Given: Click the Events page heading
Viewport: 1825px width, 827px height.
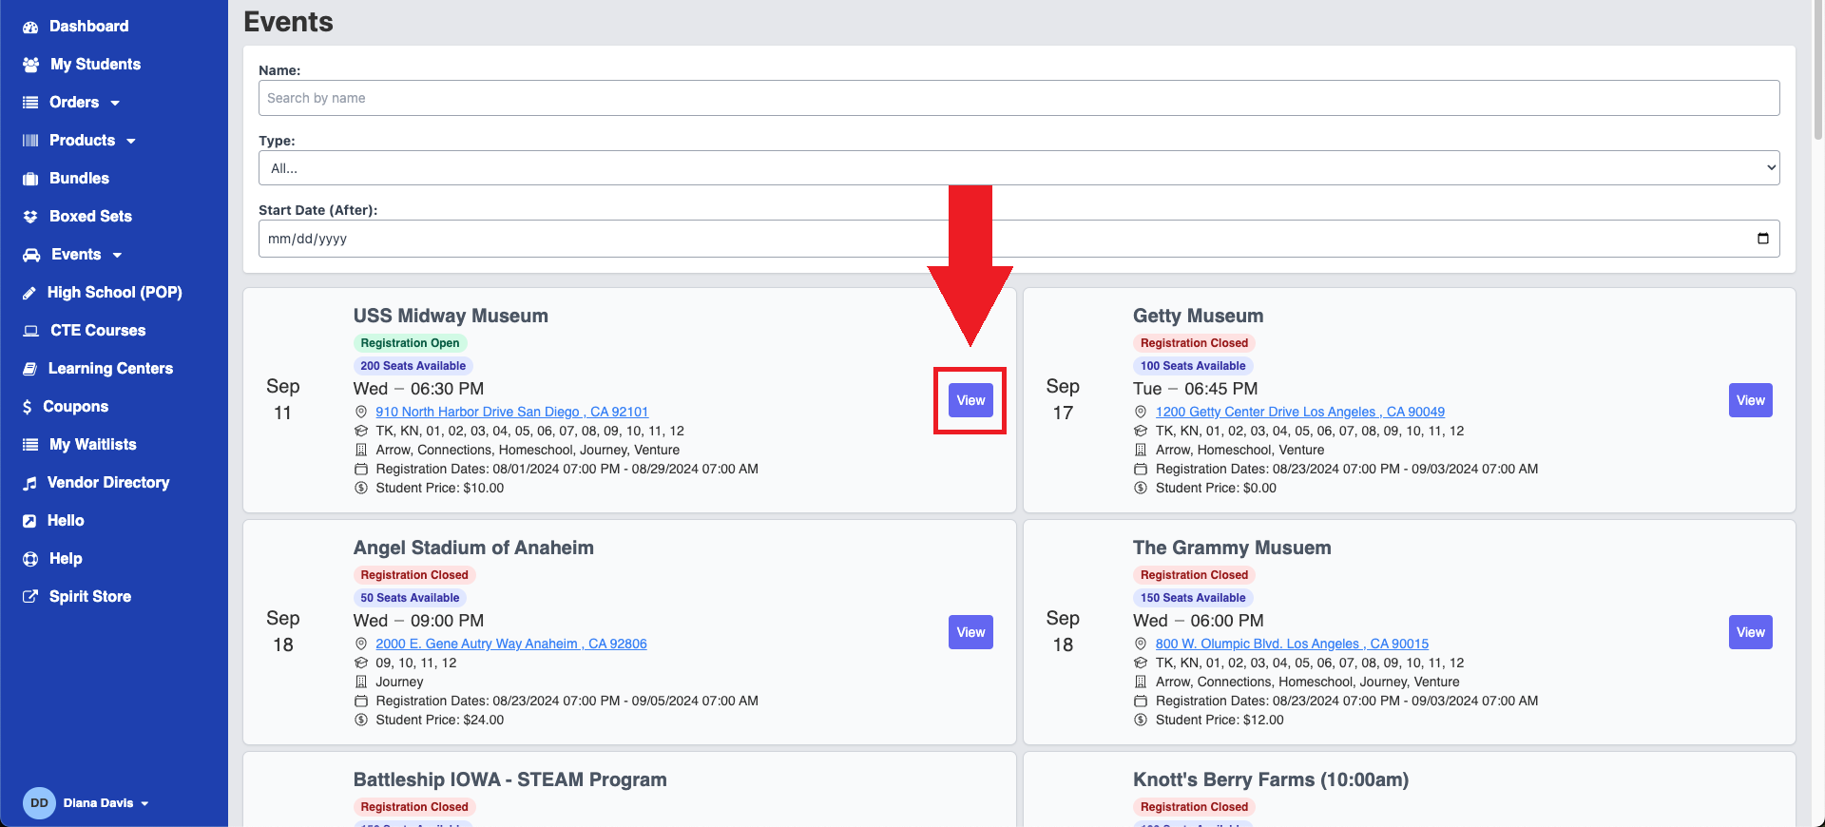Looking at the screenshot, I should click(288, 22).
